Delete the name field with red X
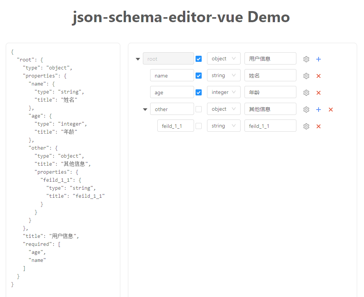Screen dimensions: 364x297 point(319,76)
